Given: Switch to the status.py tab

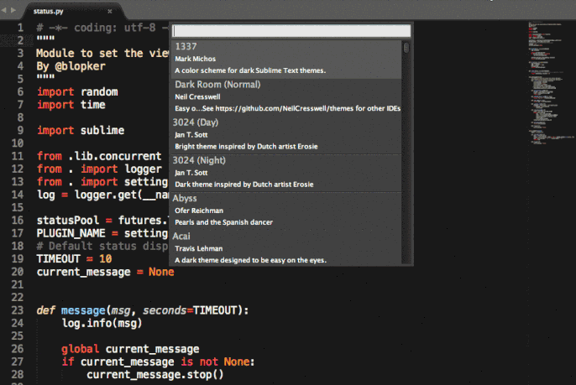Looking at the screenshot, I should point(48,12).
